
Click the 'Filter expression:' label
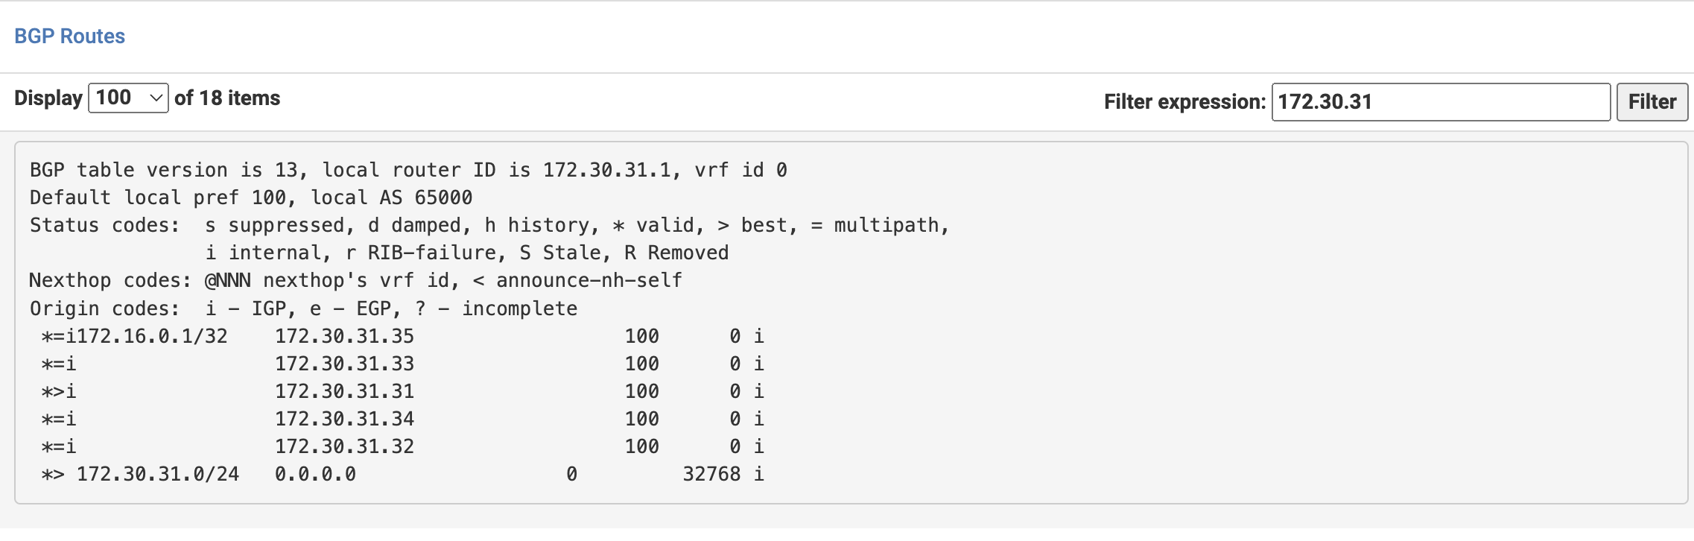click(1184, 102)
